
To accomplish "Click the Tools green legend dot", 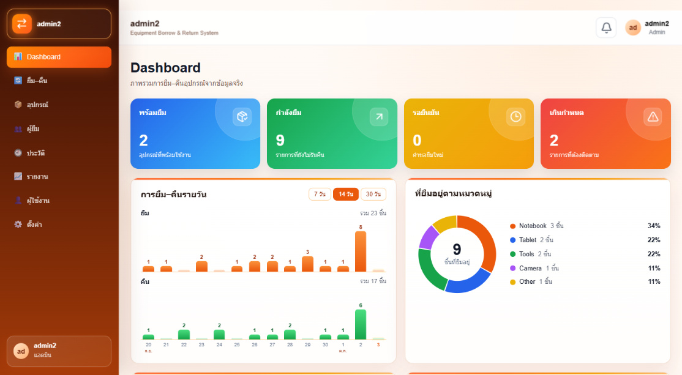I will [x=513, y=254].
